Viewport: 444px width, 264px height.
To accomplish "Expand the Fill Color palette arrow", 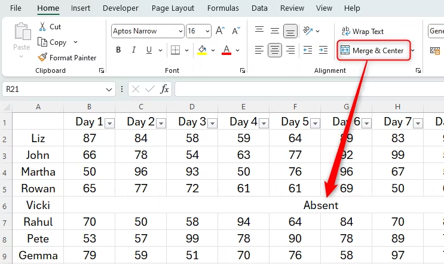I will point(213,50).
